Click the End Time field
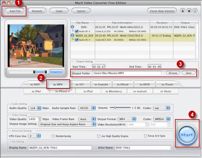This screenshot has height=158, width=202. point(154,67)
